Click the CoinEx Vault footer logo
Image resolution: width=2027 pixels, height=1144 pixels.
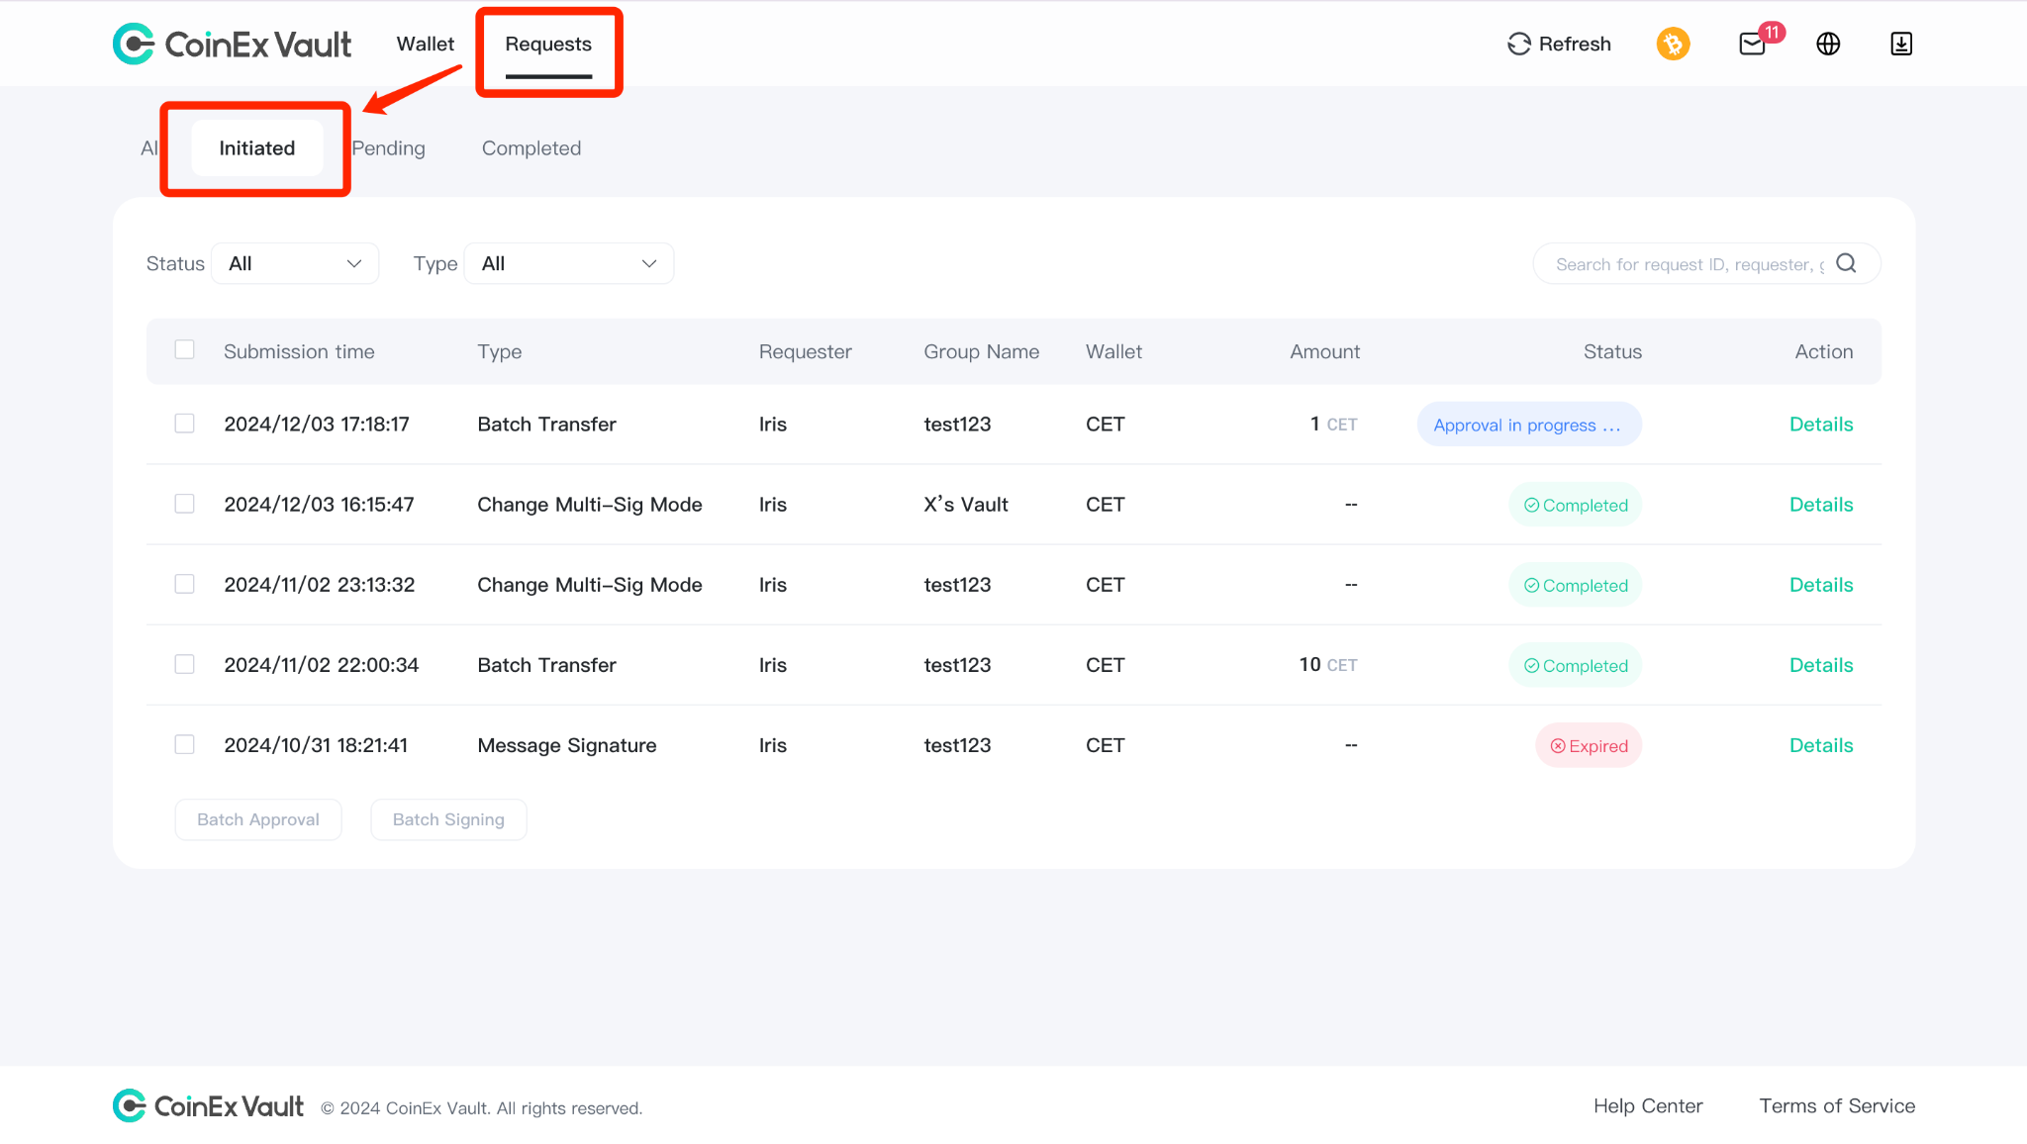pyautogui.click(x=208, y=1105)
